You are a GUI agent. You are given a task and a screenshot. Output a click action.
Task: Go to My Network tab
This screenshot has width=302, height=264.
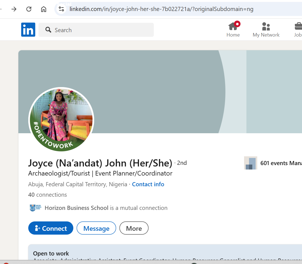pos(266,30)
